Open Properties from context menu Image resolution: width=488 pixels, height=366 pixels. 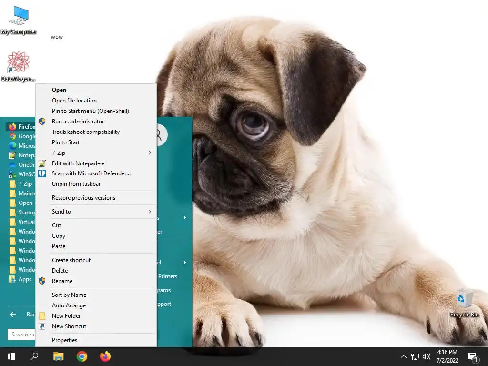tap(96, 340)
